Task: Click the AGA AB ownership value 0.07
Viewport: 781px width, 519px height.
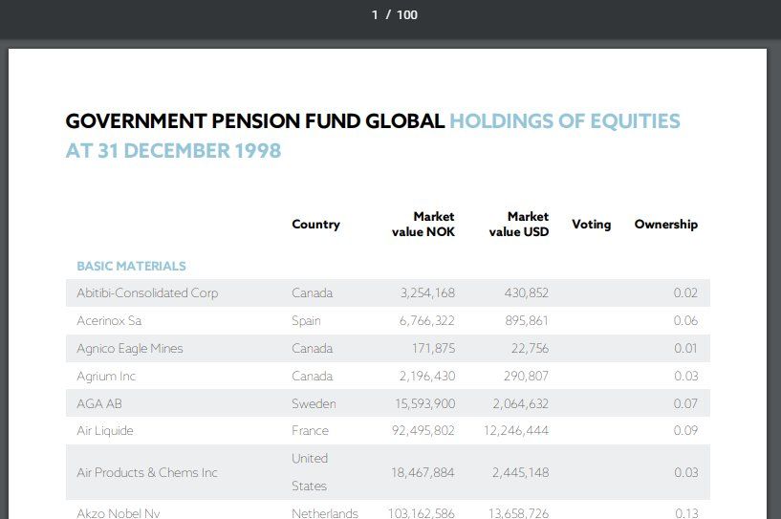Action: [685, 404]
